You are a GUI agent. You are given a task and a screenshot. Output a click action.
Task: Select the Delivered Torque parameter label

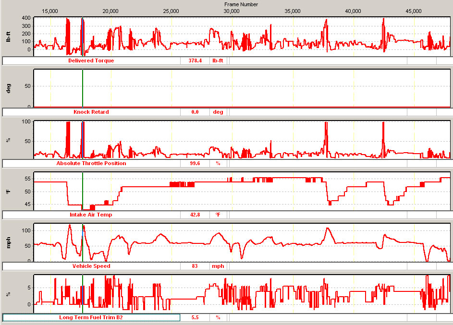91,61
